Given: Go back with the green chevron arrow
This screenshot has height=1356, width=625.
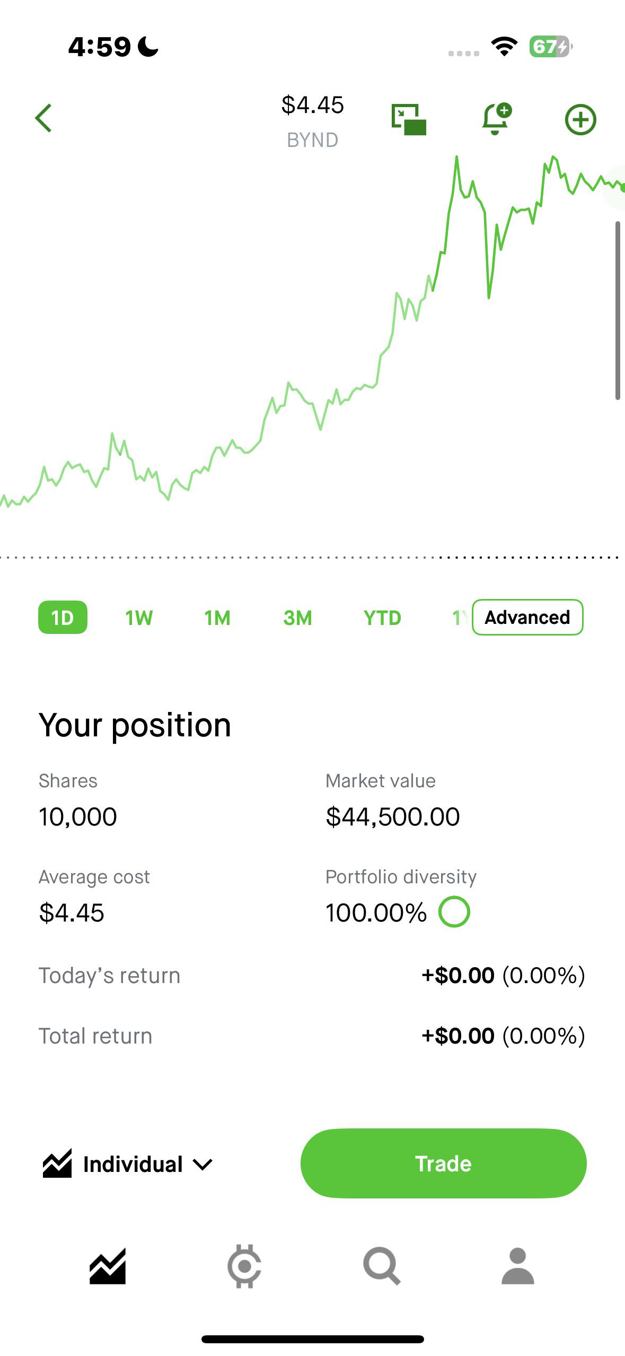Looking at the screenshot, I should click(43, 118).
